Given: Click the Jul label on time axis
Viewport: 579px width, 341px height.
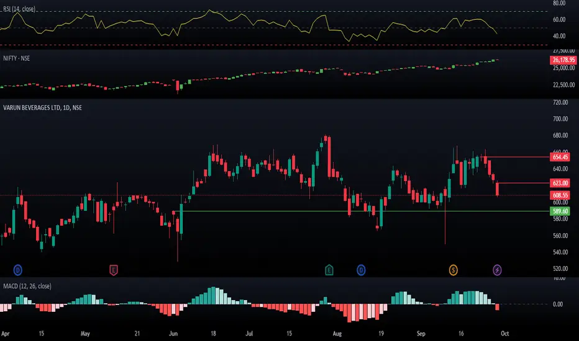Looking at the screenshot, I should [249, 334].
